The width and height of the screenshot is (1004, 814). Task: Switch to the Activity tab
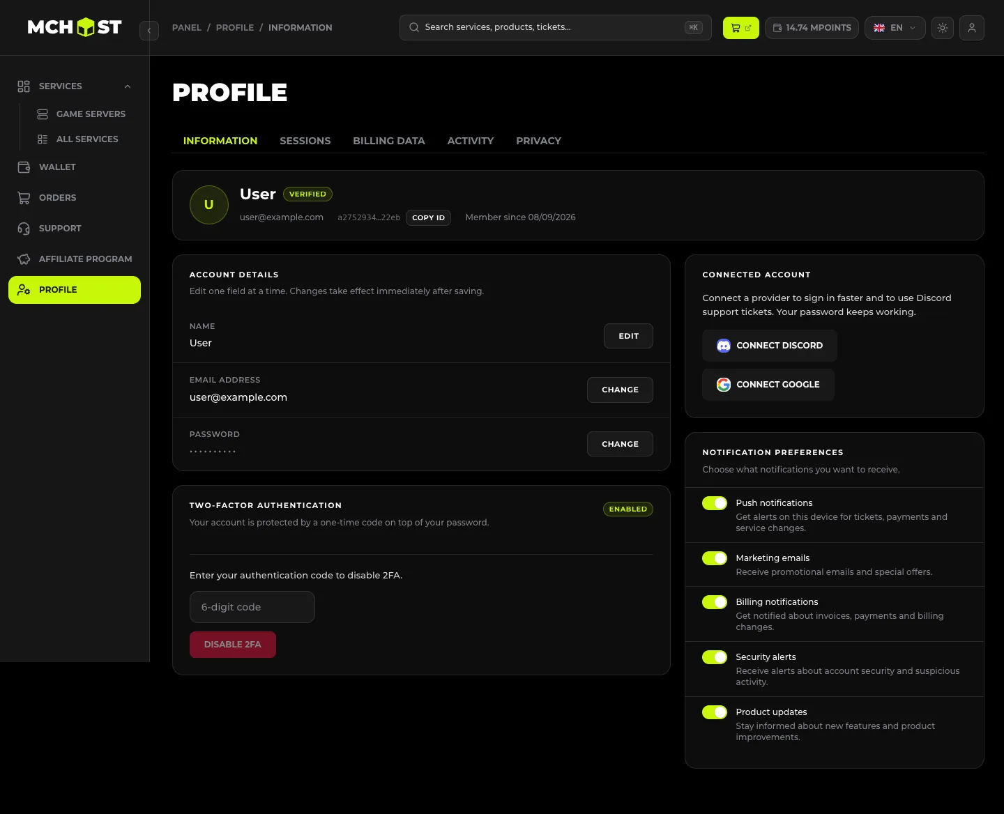tap(471, 141)
